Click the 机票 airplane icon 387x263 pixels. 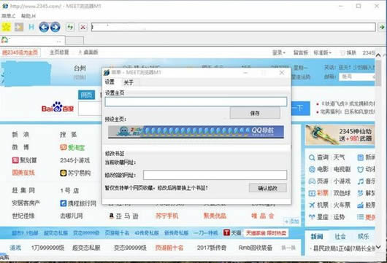(312, 205)
